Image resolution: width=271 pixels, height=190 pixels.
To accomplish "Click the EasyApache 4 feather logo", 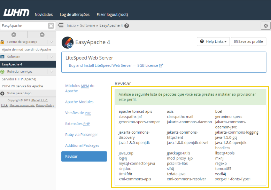I will point(68,42).
